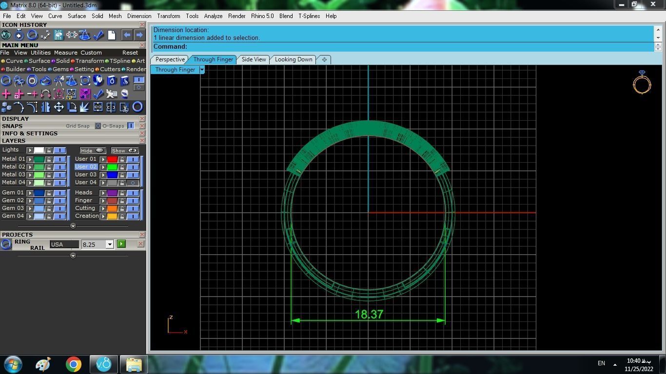Click Show layers button
Viewport: 666px width, 374px height.
pyautogui.click(x=124, y=150)
